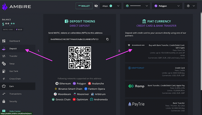Select the Ramp provider card

pos(156,89)
